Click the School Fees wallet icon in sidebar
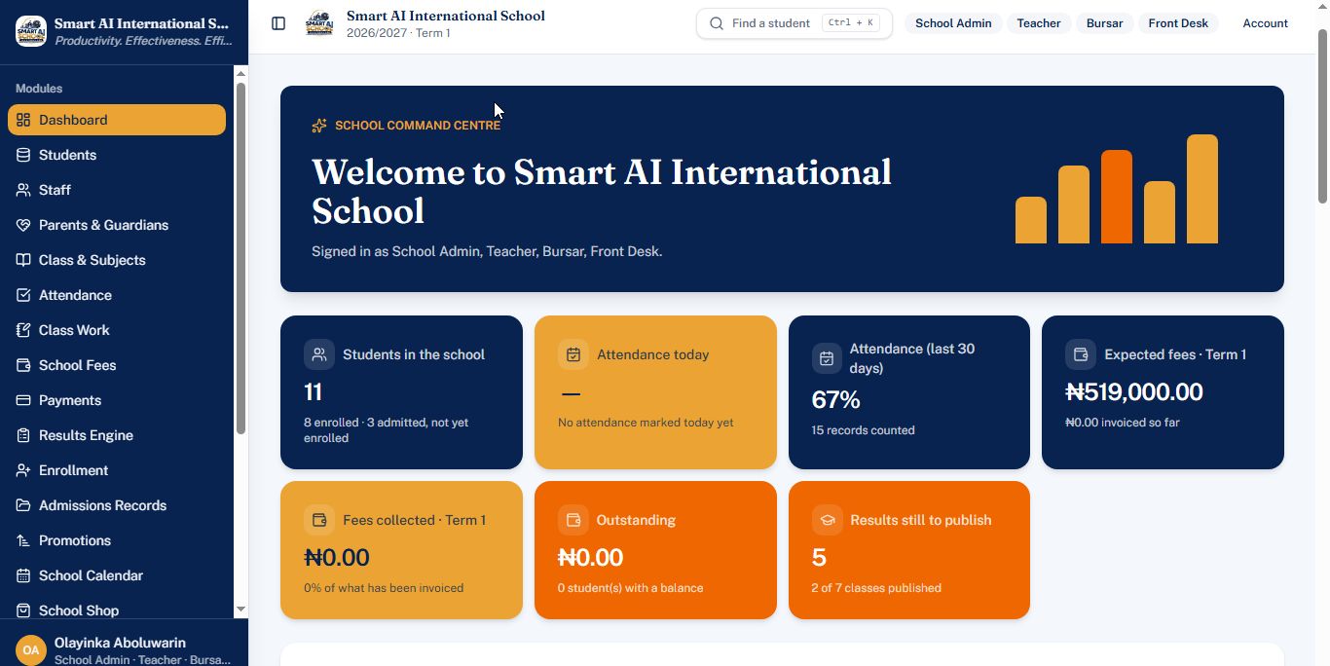Screen dimensions: 1330x666 (x=23, y=365)
